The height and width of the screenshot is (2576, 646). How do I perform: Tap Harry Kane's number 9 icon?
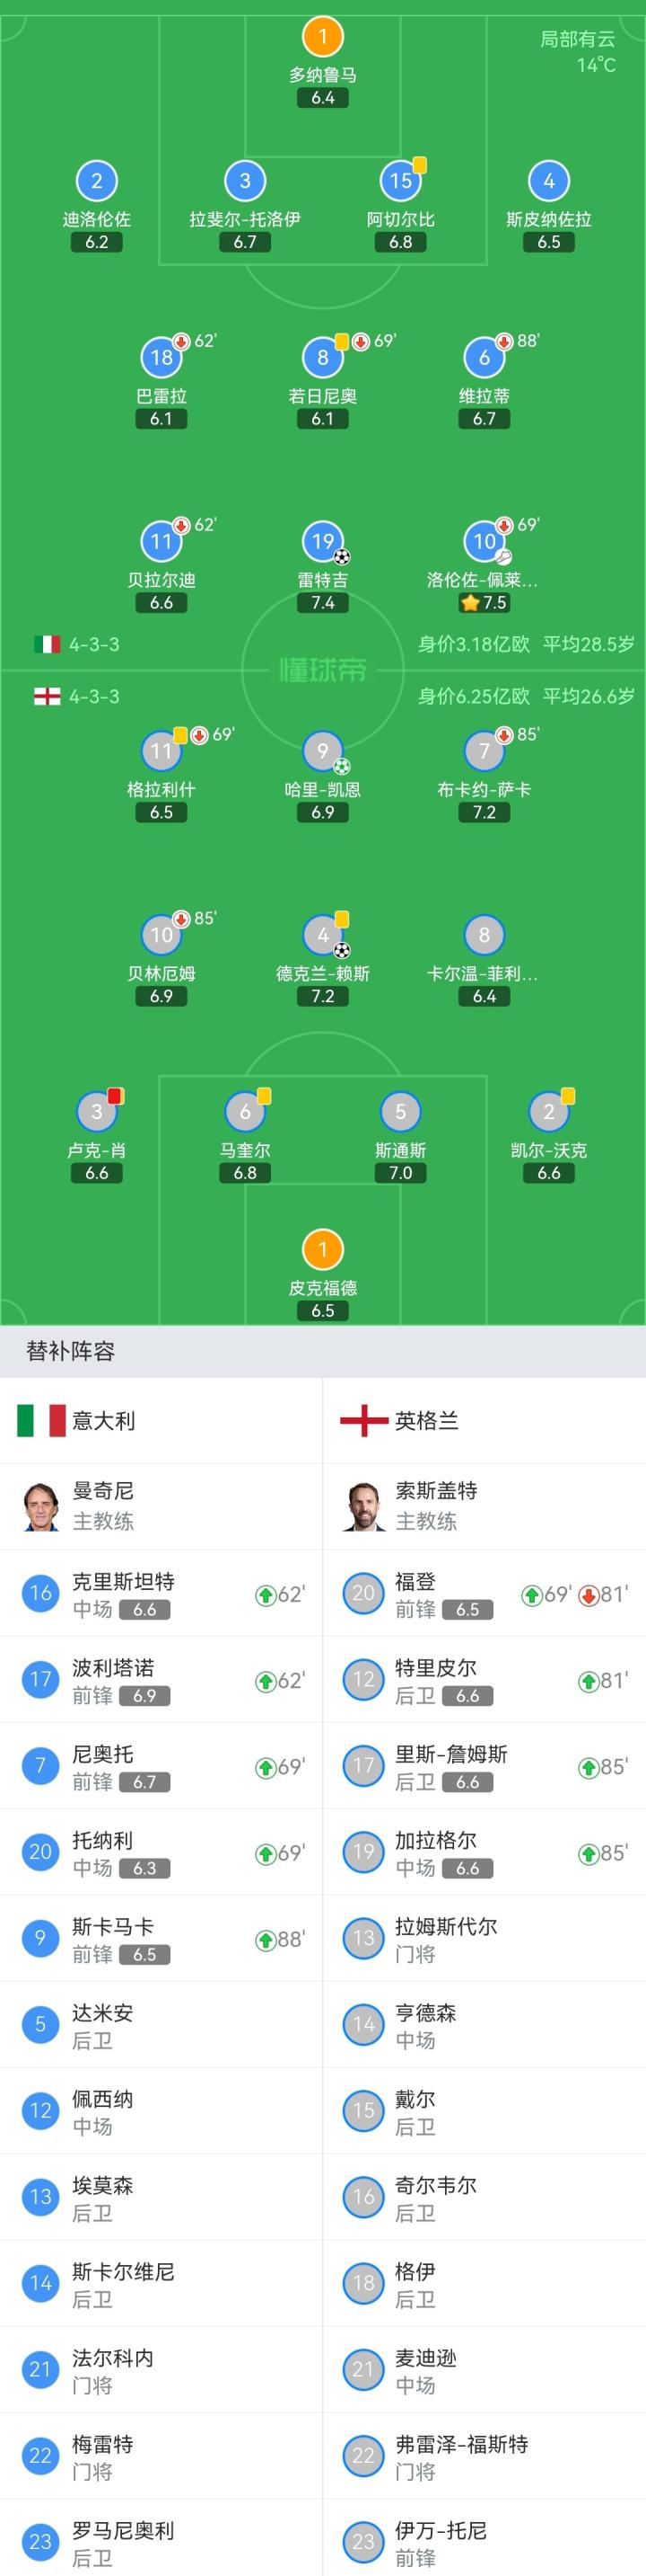coord(322,751)
